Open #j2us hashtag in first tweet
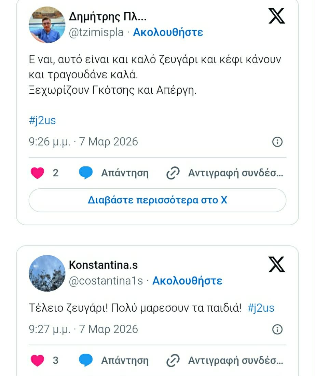This screenshot has height=376, width=315. [x=42, y=120]
